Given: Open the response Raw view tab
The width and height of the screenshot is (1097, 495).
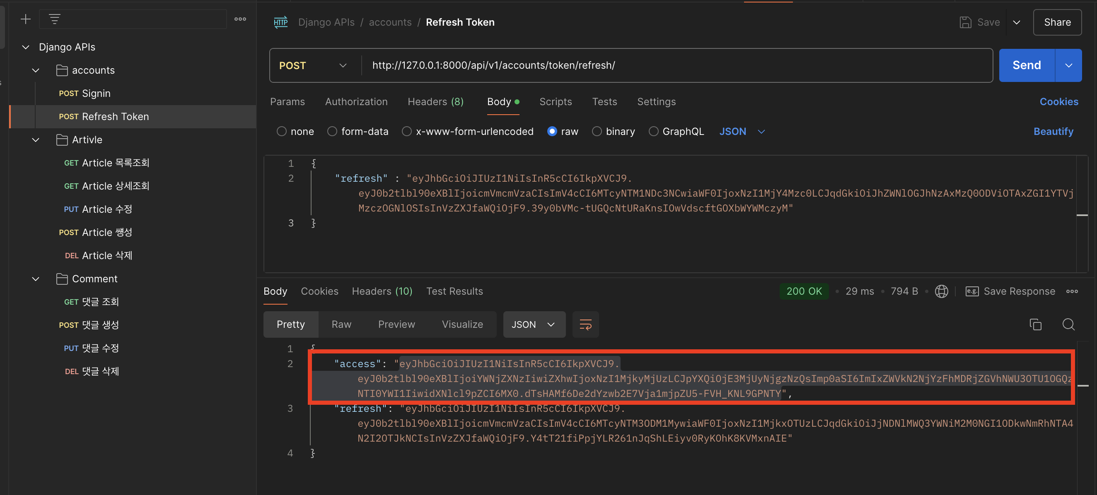Looking at the screenshot, I should click(341, 324).
